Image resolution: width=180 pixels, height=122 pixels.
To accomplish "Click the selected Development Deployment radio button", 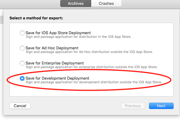I will click(22, 78).
